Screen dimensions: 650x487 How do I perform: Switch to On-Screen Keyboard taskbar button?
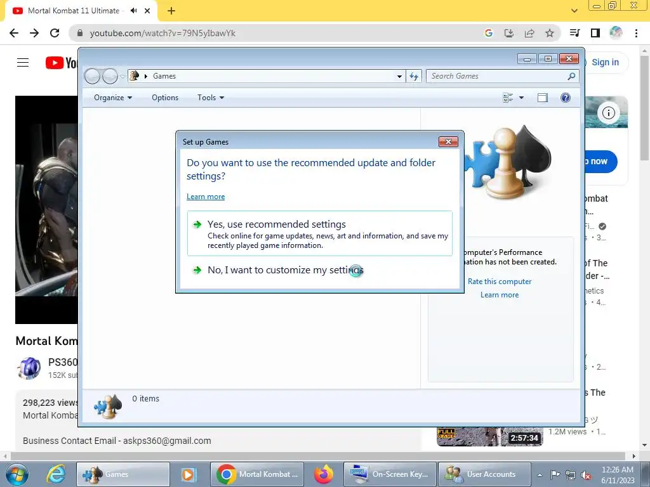[390, 474]
